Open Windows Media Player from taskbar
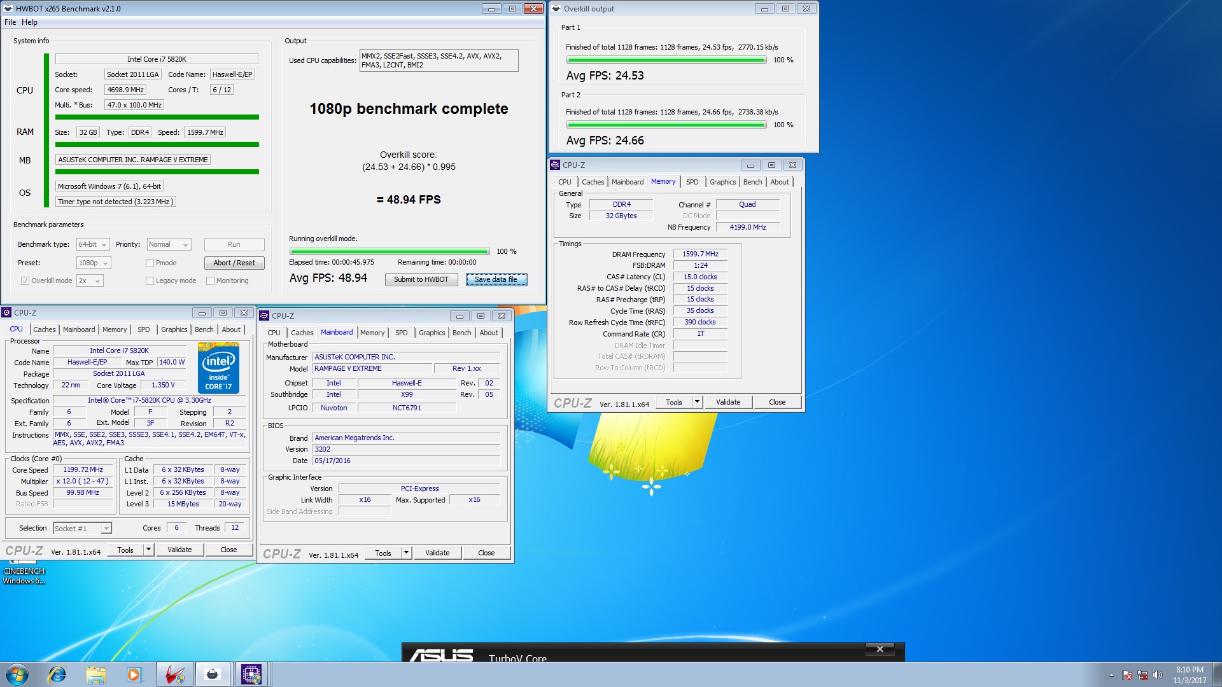 tap(134, 674)
